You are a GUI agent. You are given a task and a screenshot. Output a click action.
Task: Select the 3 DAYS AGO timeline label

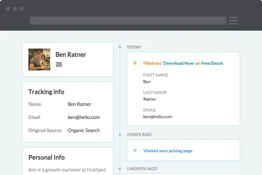[140, 134]
